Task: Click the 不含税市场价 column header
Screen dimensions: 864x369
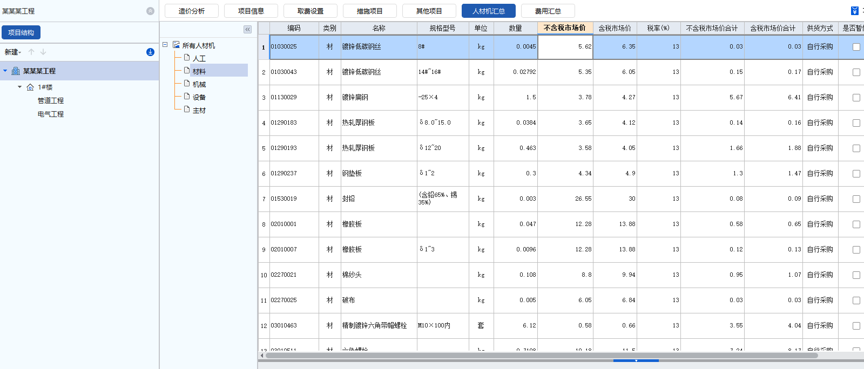Action: coord(565,28)
